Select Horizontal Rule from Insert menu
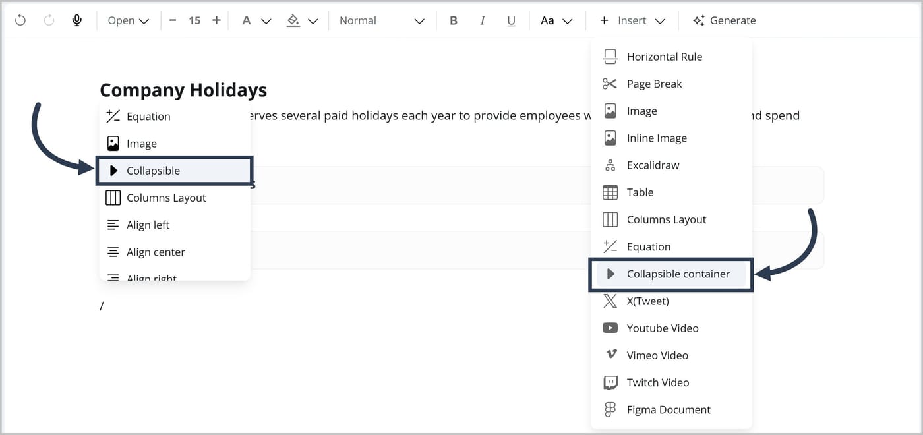The height and width of the screenshot is (435, 923). point(671,57)
